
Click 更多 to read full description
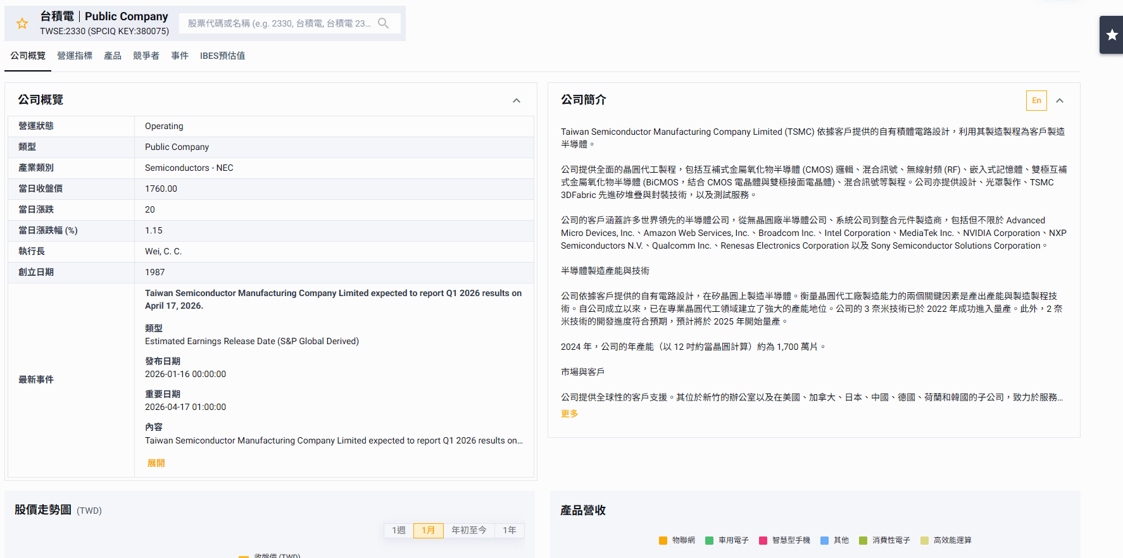pyautogui.click(x=569, y=414)
